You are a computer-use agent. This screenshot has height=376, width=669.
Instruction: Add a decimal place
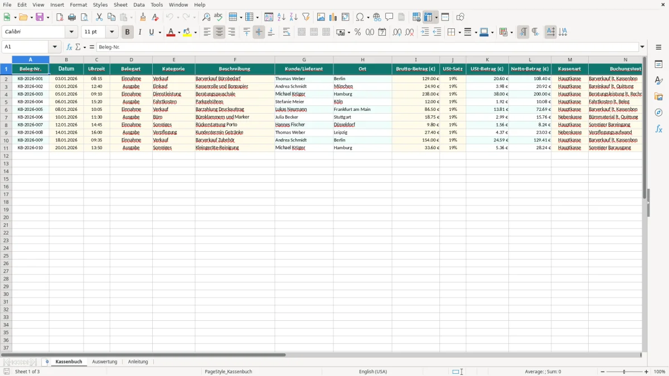pyautogui.click(x=397, y=32)
